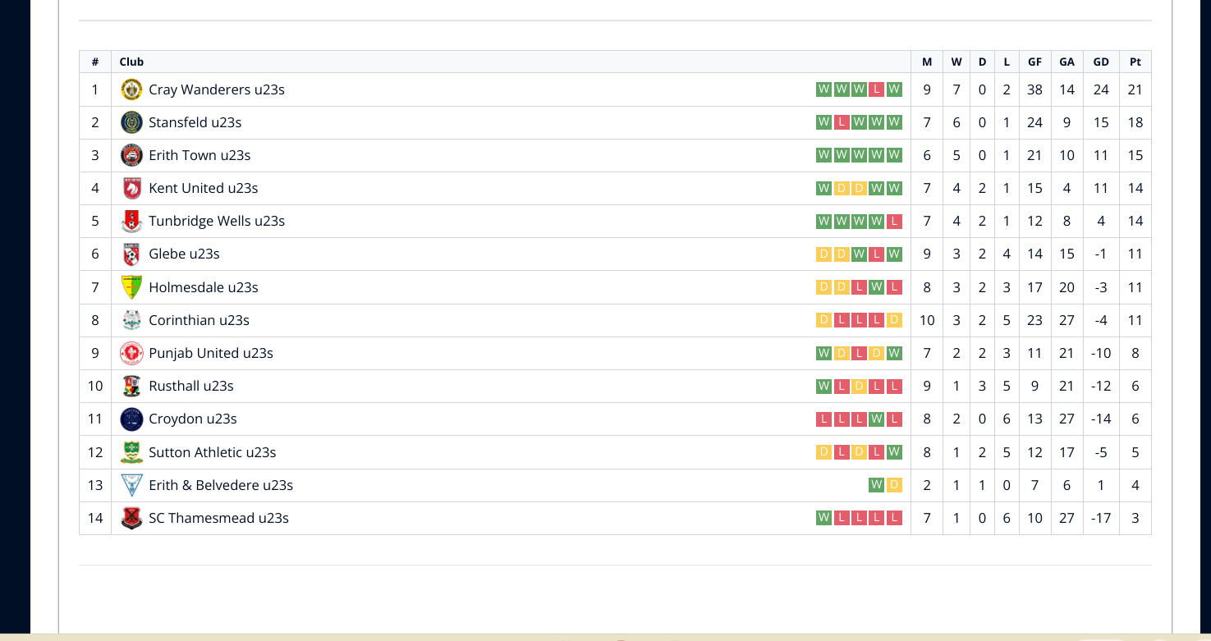Open Cray Wanderers u23s club name
Viewport: 1211px width, 641px height.
click(x=217, y=89)
